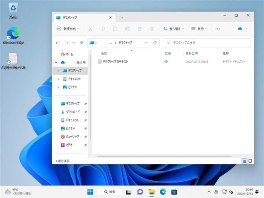
Task: Click the Copy icon in toolbar
Action: (103, 29)
